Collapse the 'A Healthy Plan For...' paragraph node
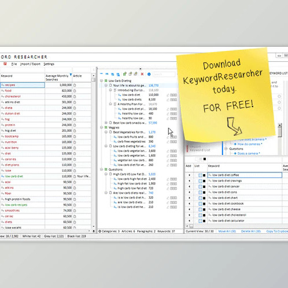This screenshot has width=288, height=288. (110, 104)
